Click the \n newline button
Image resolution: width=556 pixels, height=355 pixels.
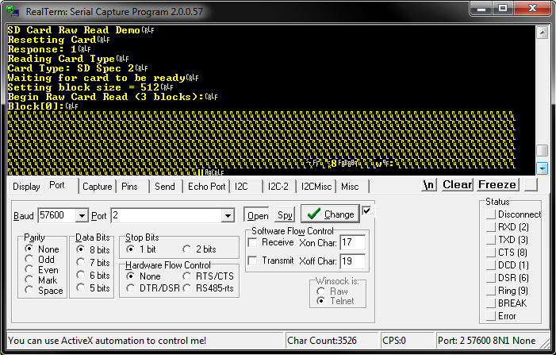click(x=429, y=185)
